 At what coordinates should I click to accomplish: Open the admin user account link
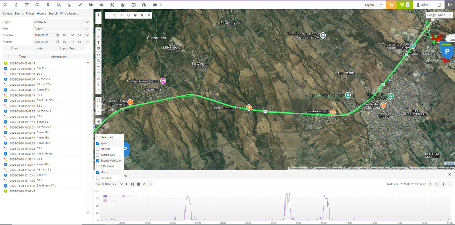point(423,5)
